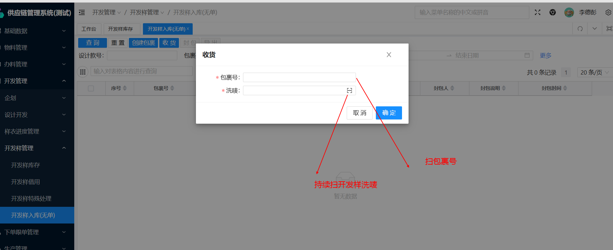Click the scan icon in 洗唛 field

point(349,91)
